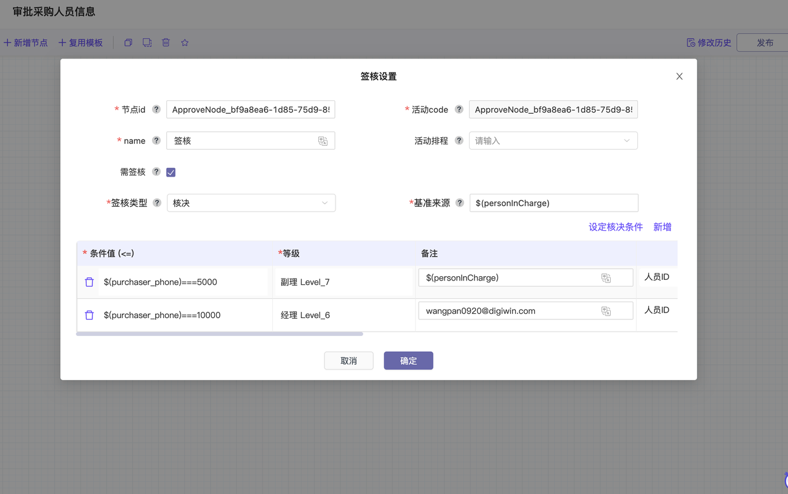Click the 修改历史 history icon link
Viewport: 788px width, 494px height.
(x=709, y=42)
